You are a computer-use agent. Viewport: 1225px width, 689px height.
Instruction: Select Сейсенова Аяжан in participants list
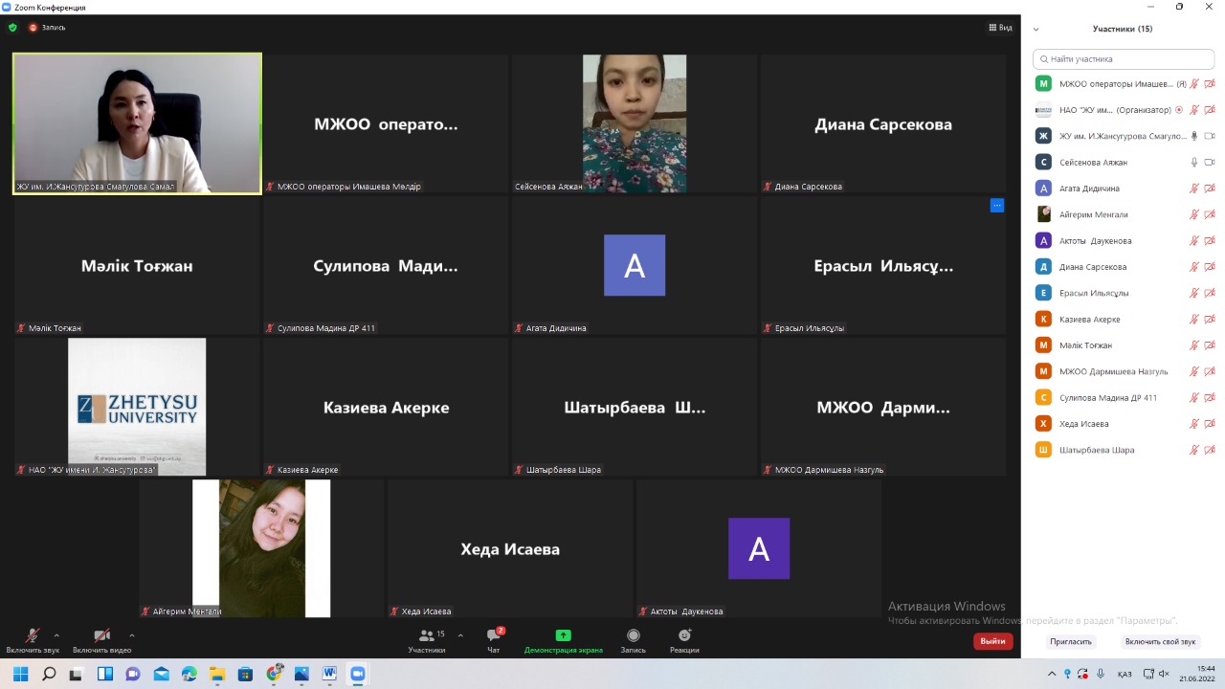point(1093,163)
